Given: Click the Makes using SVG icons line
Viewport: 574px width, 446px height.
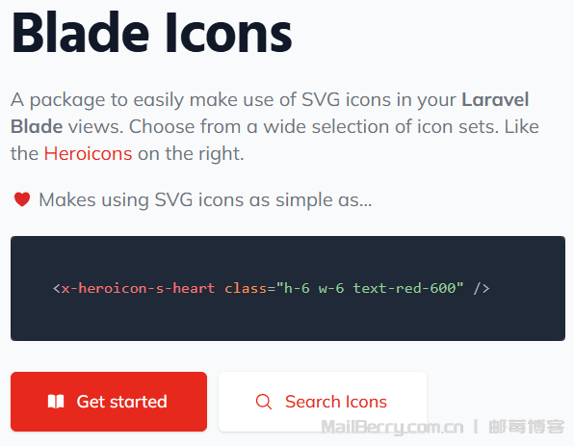Looking at the screenshot, I should 205,200.
